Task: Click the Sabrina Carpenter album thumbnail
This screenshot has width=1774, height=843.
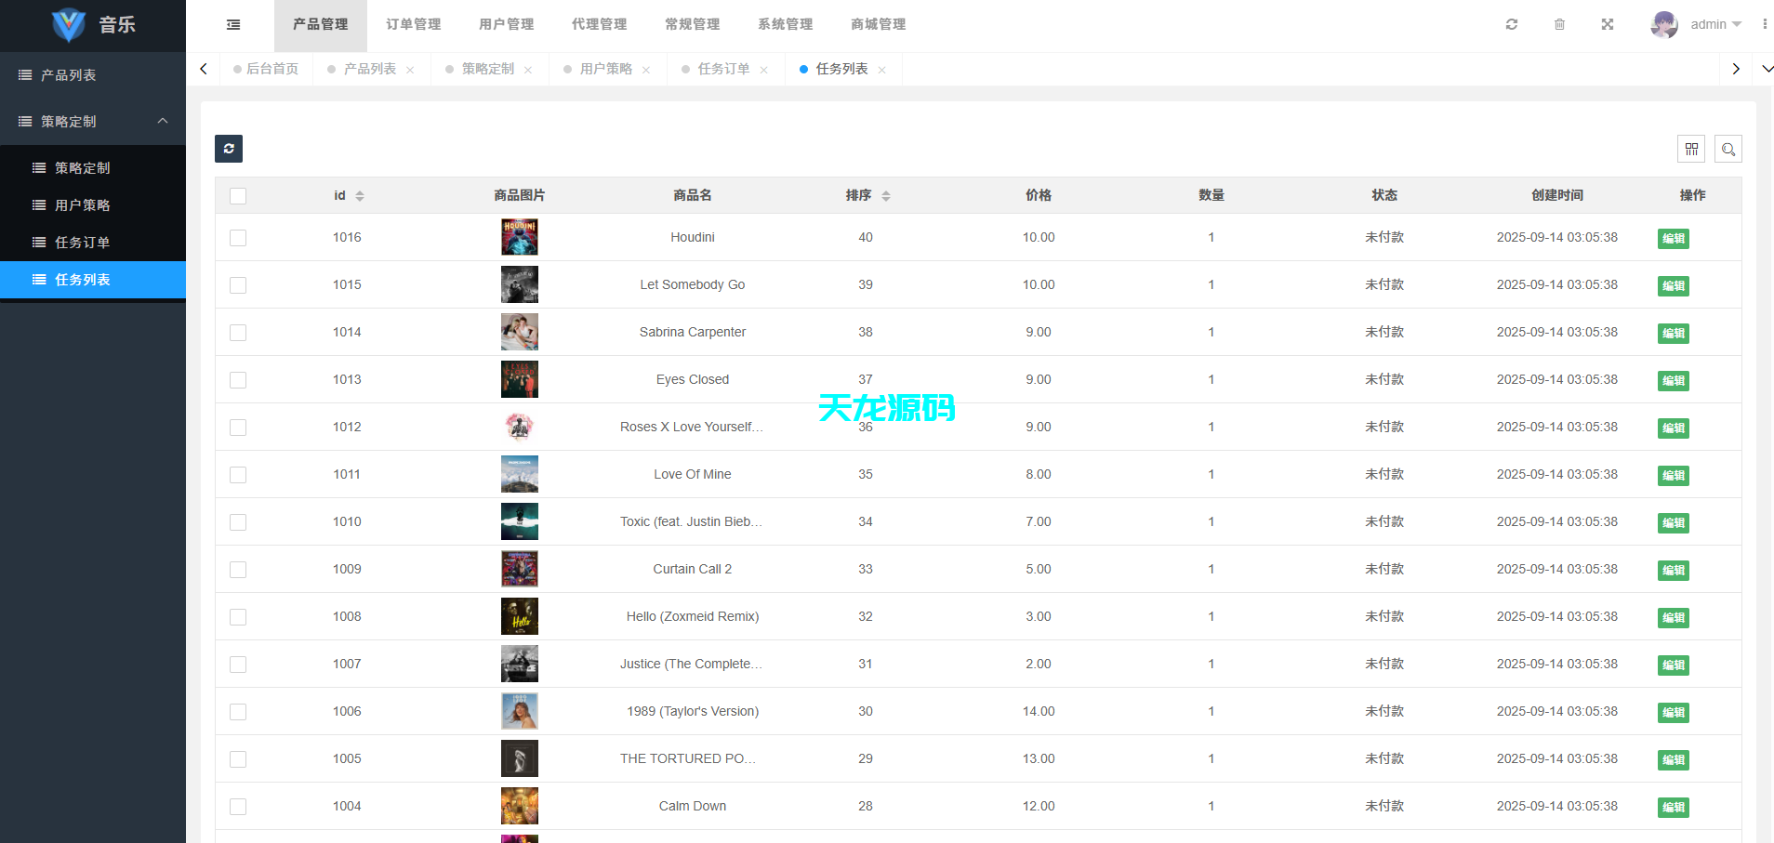Action: point(520,332)
